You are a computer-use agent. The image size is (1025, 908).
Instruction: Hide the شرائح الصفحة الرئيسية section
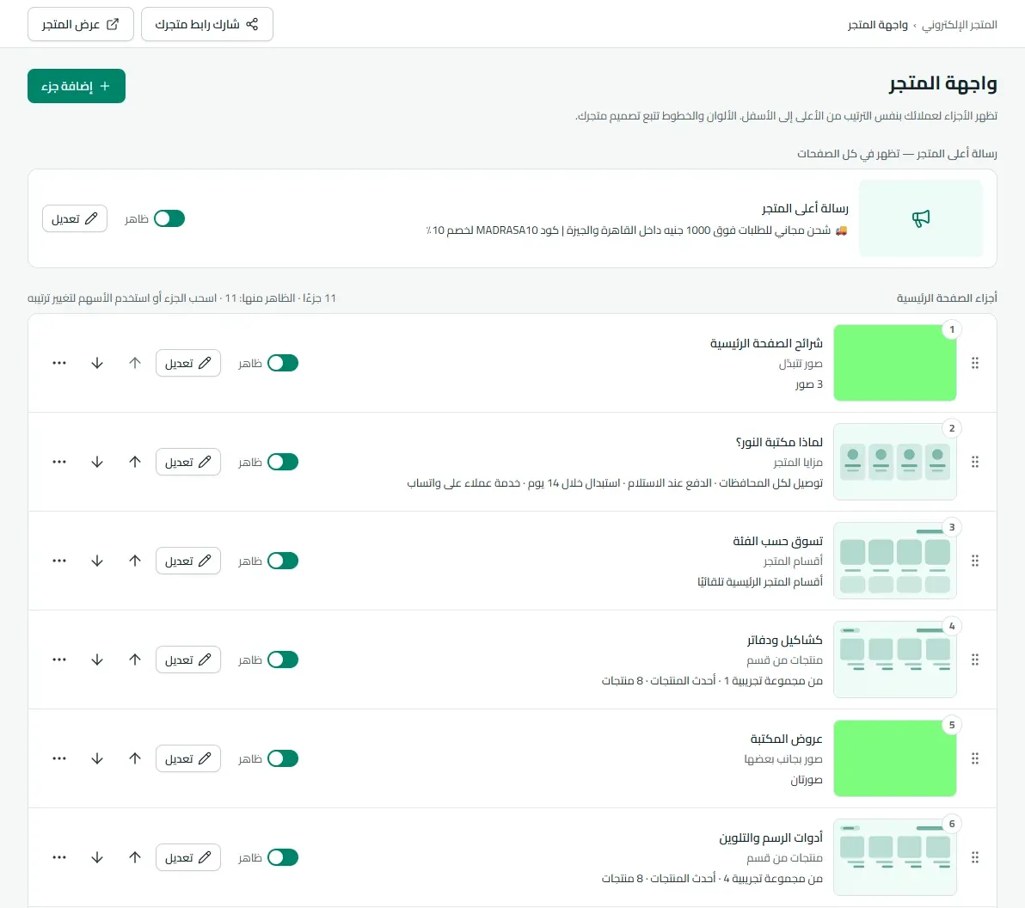click(x=283, y=363)
